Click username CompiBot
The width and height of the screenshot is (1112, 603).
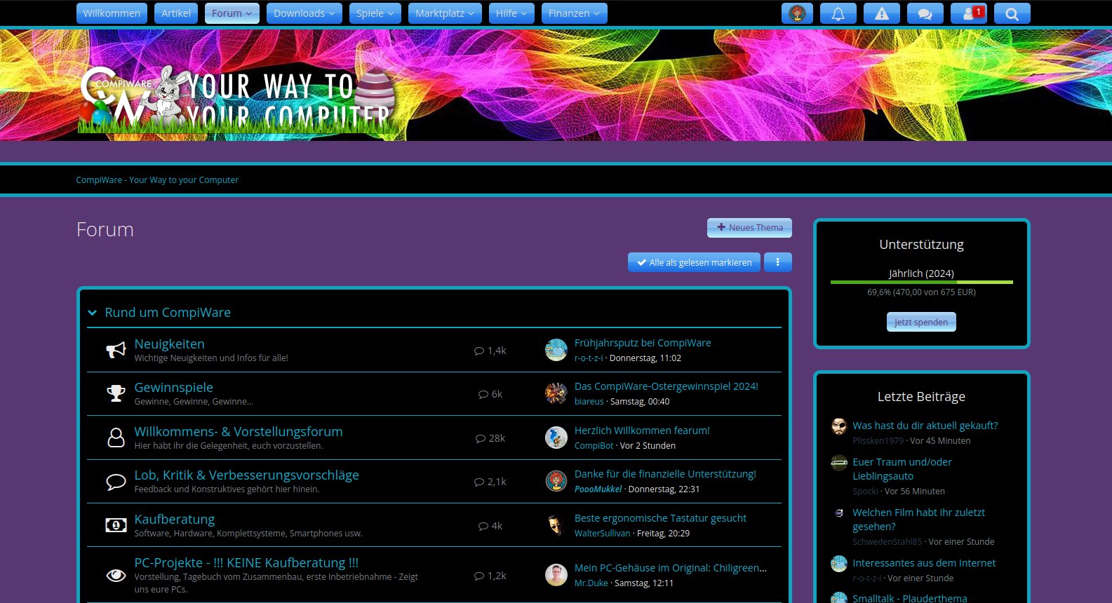tap(594, 446)
